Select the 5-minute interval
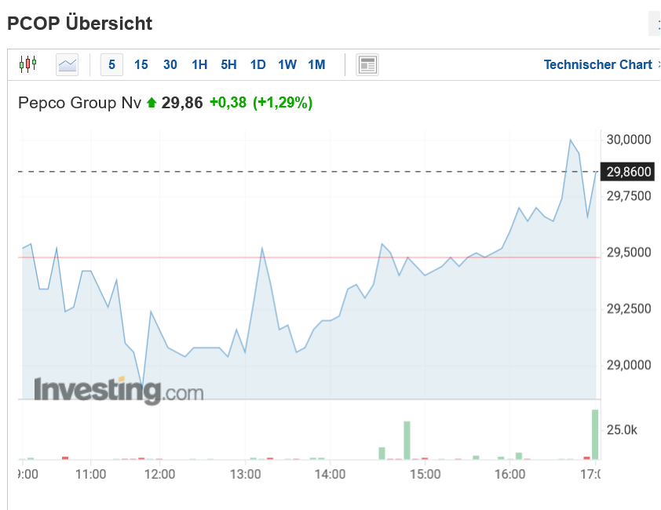 (111, 64)
